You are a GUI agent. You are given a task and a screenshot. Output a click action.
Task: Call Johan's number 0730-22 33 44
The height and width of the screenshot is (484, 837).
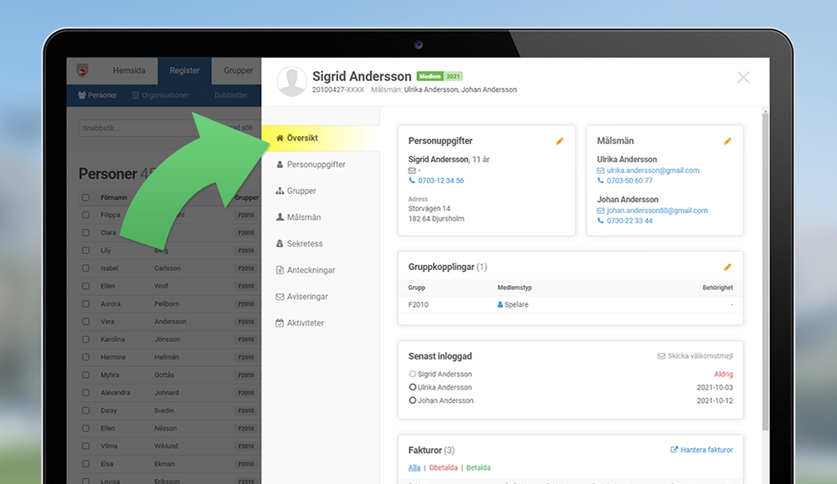pyautogui.click(x=629, y=221)
